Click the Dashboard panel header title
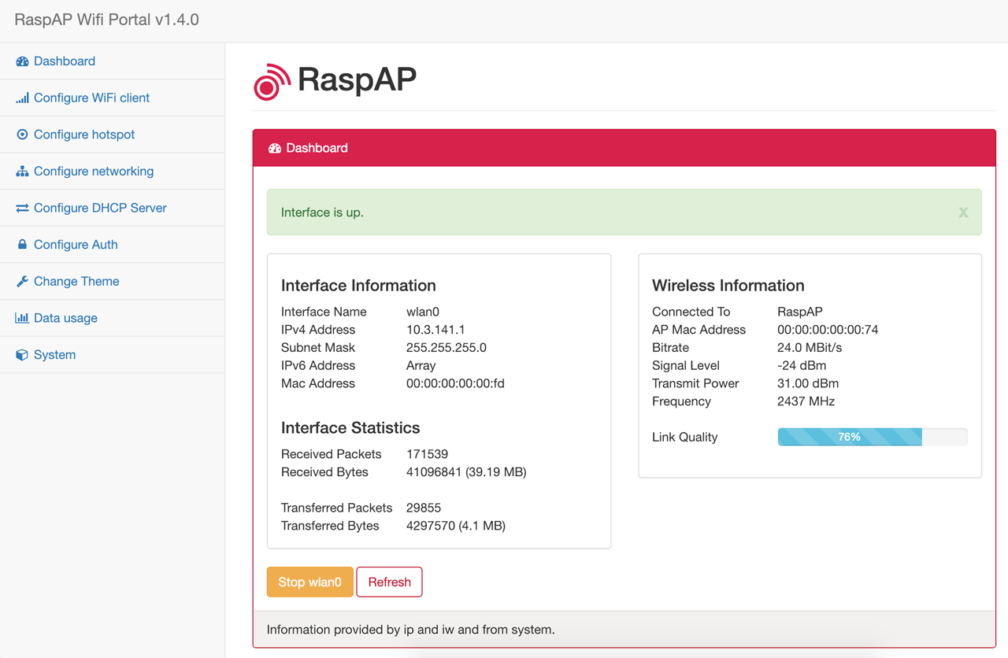This screenshot has width=1008, height=658. tap(317, 148)
